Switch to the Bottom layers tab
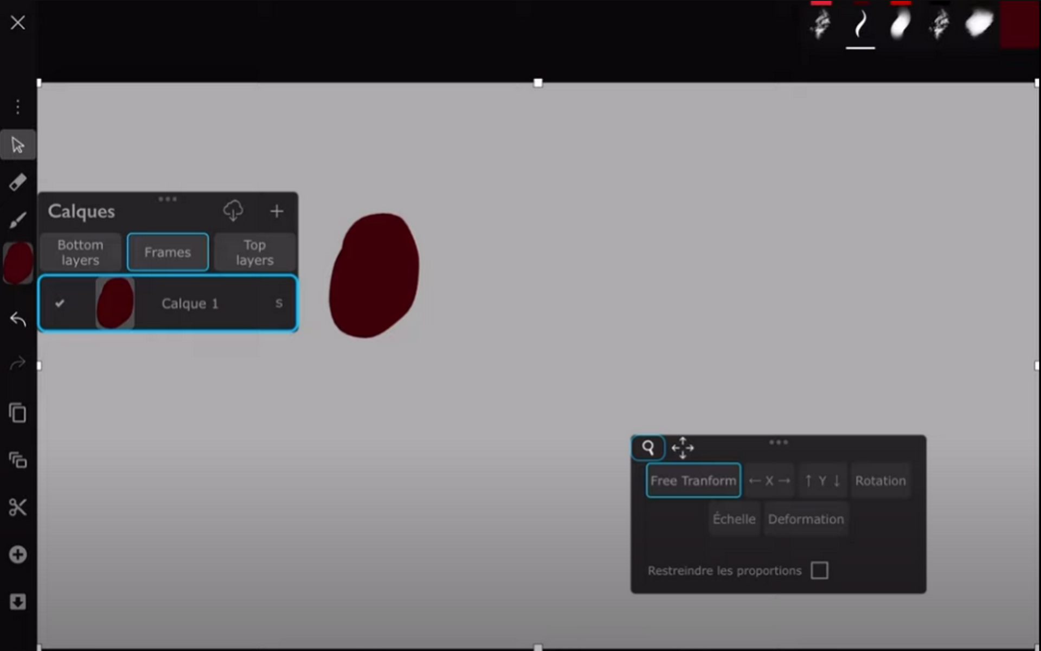Image resolution: width=1041 pixels, height=651 pixels. tap(80, 252)
